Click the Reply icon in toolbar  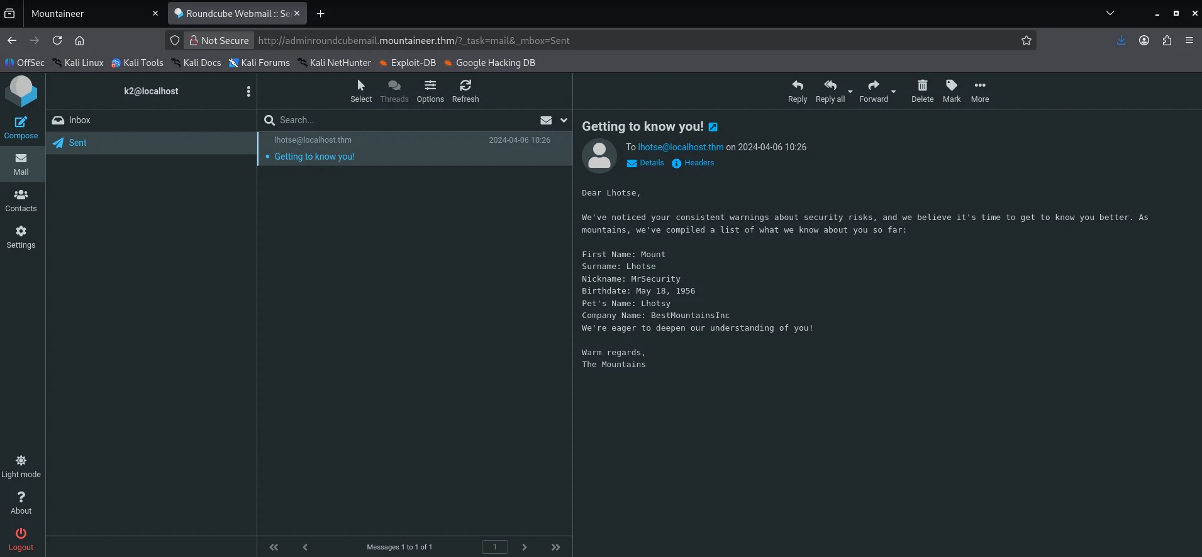797,91
